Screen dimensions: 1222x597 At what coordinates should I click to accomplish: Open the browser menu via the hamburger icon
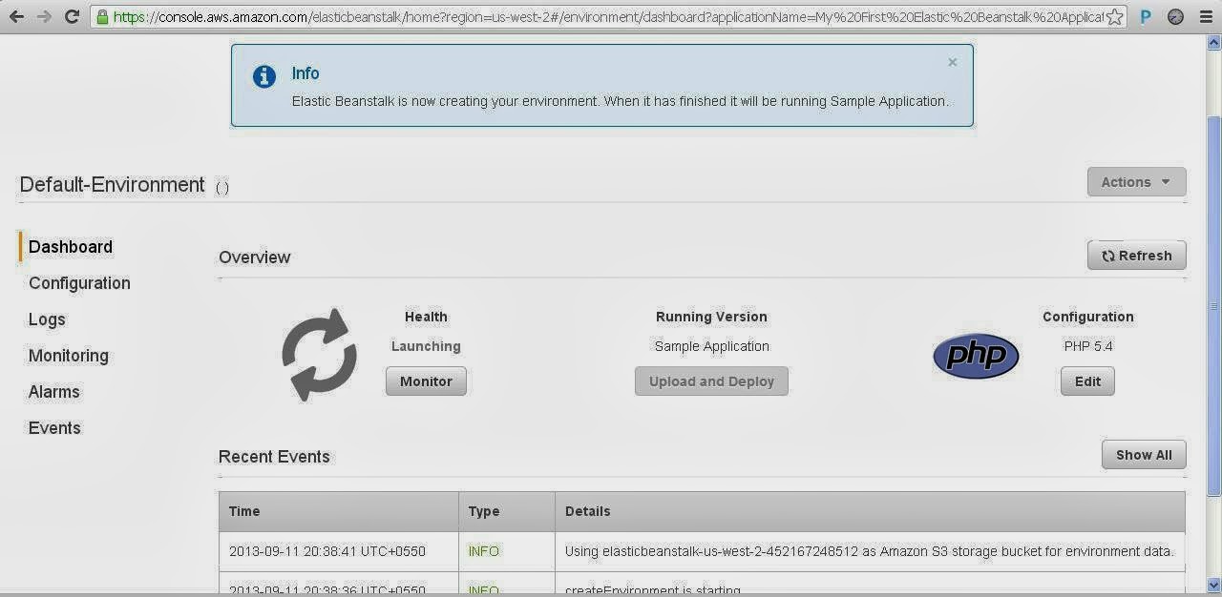[1205, 16]
